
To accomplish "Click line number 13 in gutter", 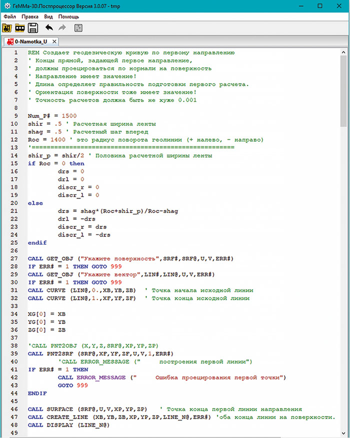I will (x=14, y=147).
